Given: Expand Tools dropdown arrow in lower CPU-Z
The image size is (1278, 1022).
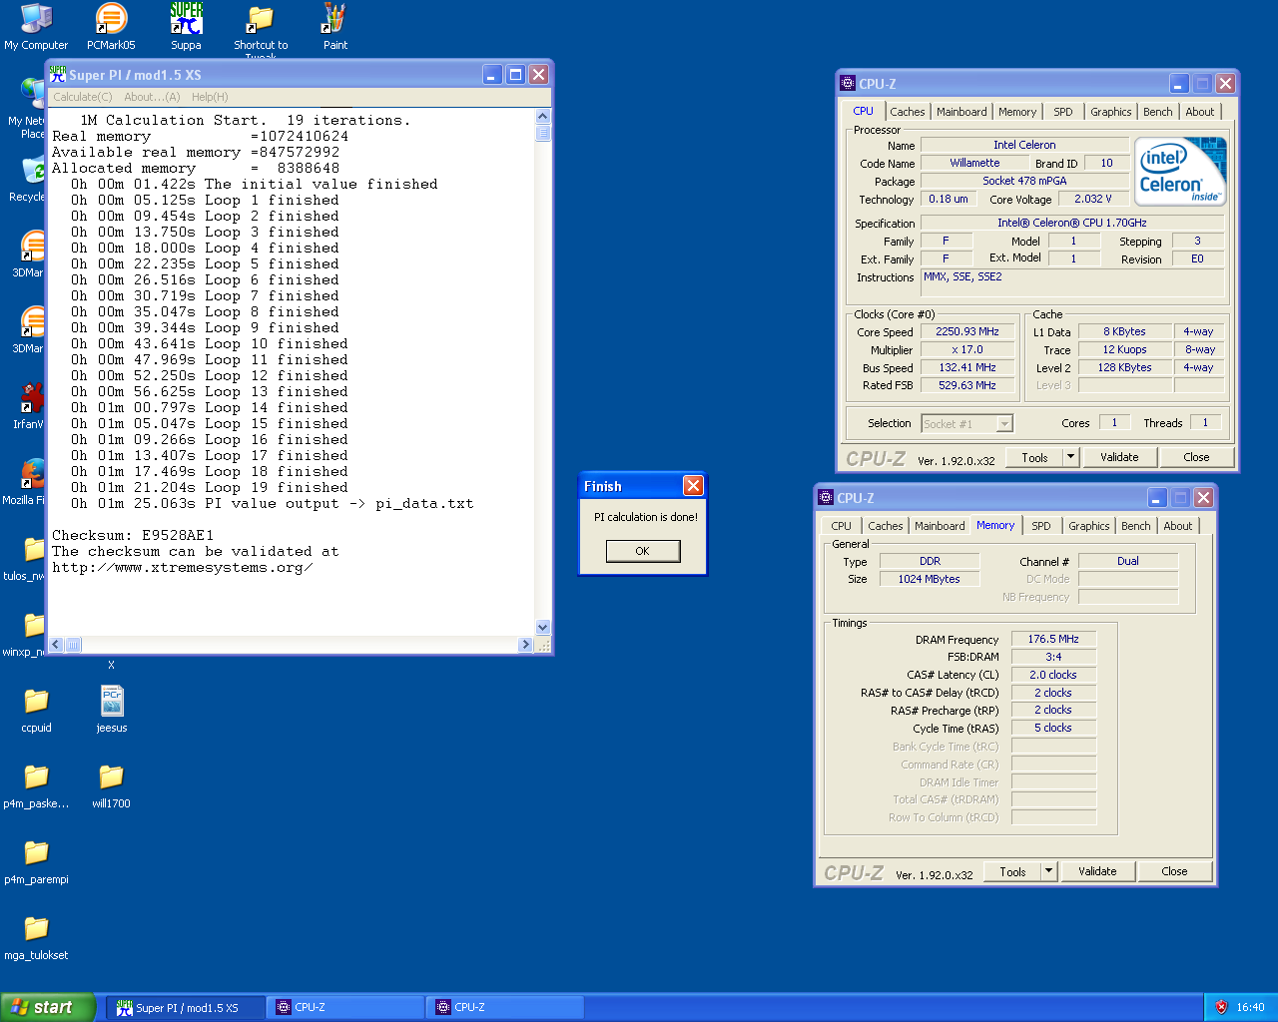Looking at the screenshot, I should click(1048, 871).
